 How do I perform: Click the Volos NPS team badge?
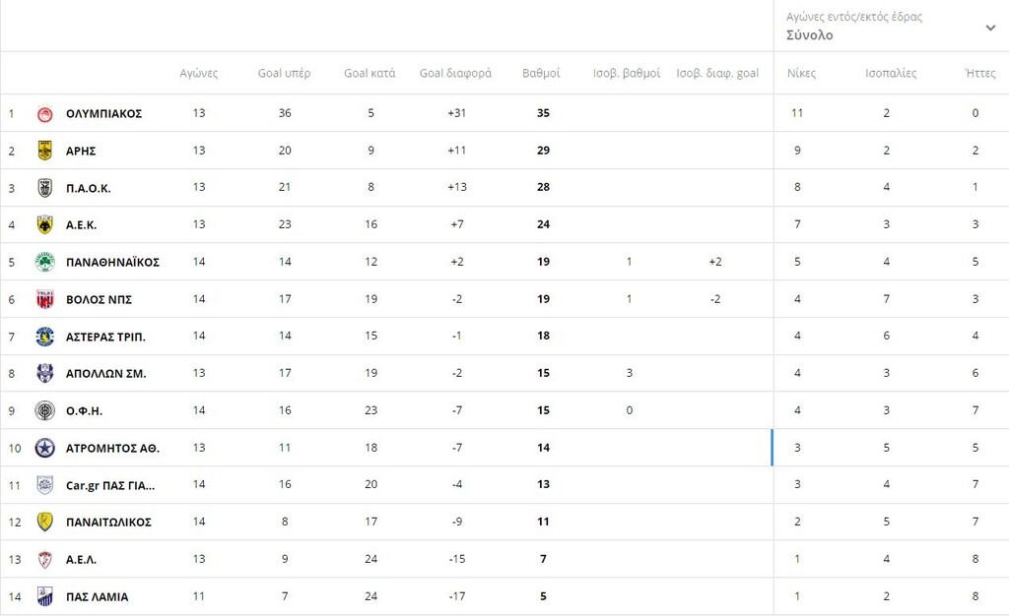point(44,299)
